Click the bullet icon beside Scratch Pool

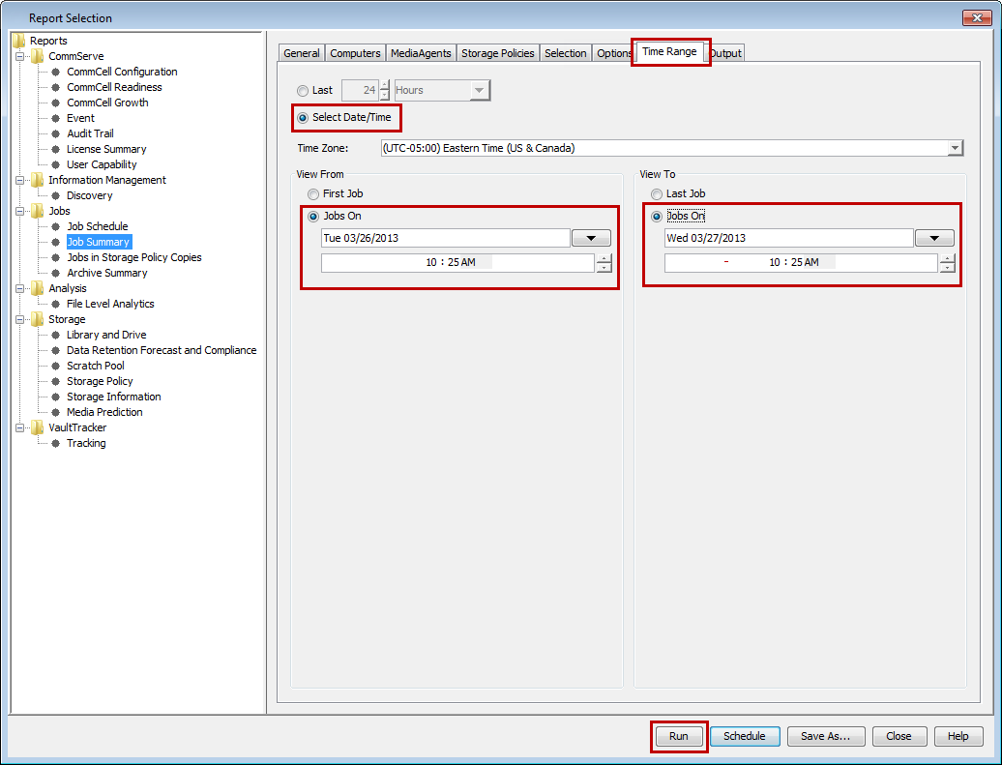coord(55,366)
